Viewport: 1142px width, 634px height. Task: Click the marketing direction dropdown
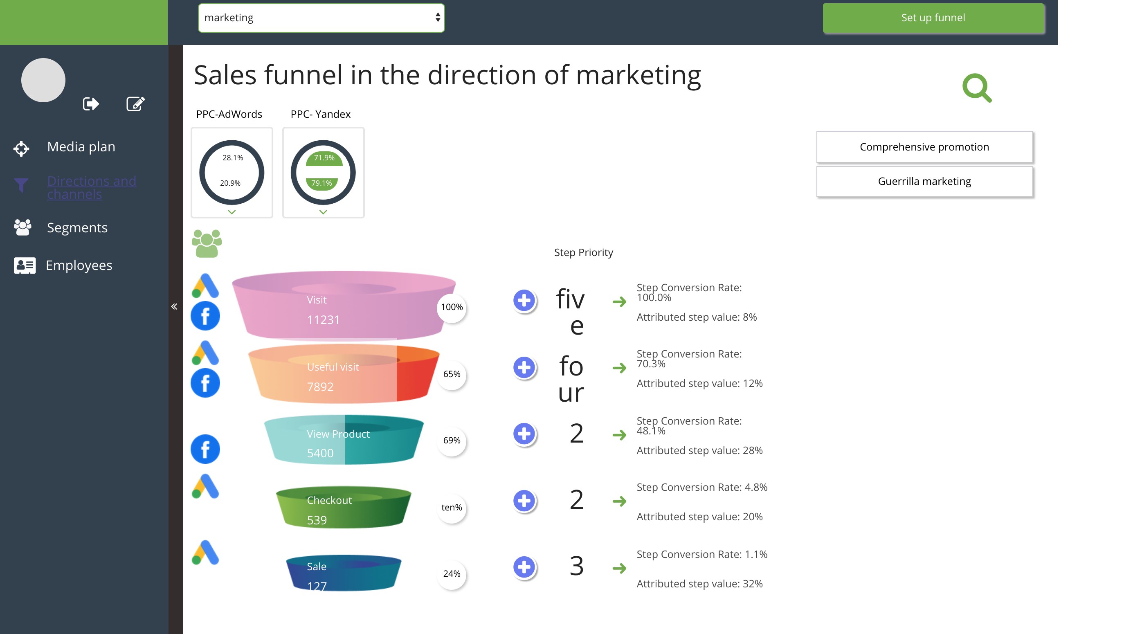tap(321, 17)
